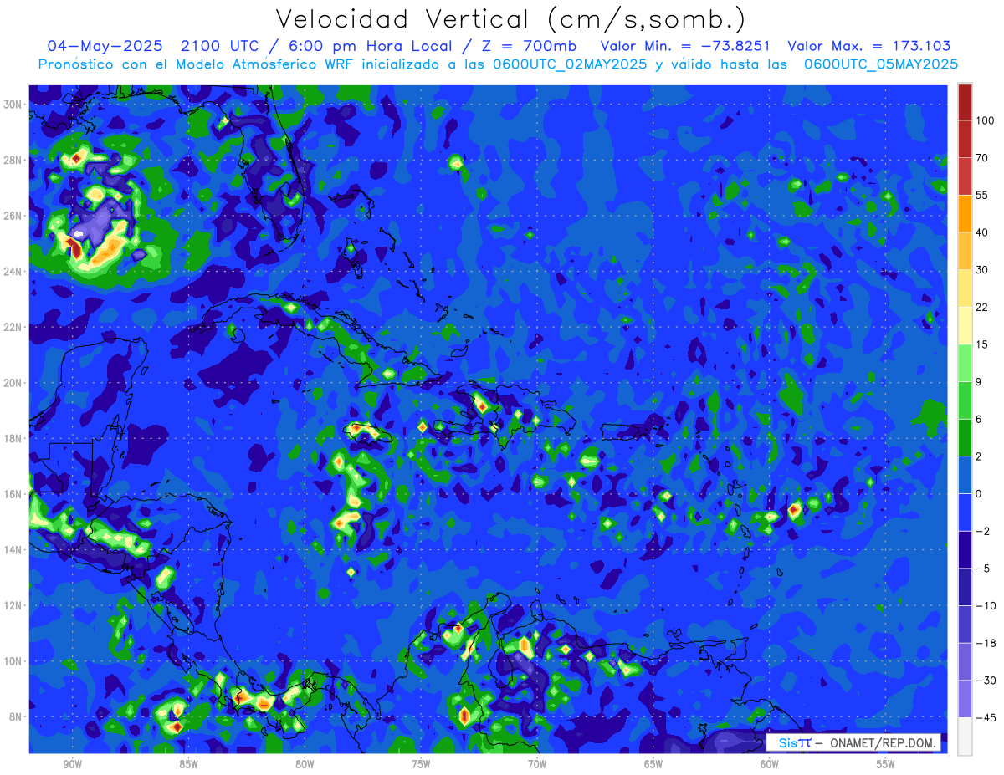The height and width of the screenshot is (775, 1004).
Task: Click the "30N" latitude label
Action: coord(13,105)
